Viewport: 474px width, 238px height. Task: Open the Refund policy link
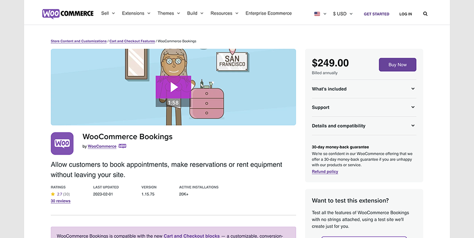coord(325,172)
